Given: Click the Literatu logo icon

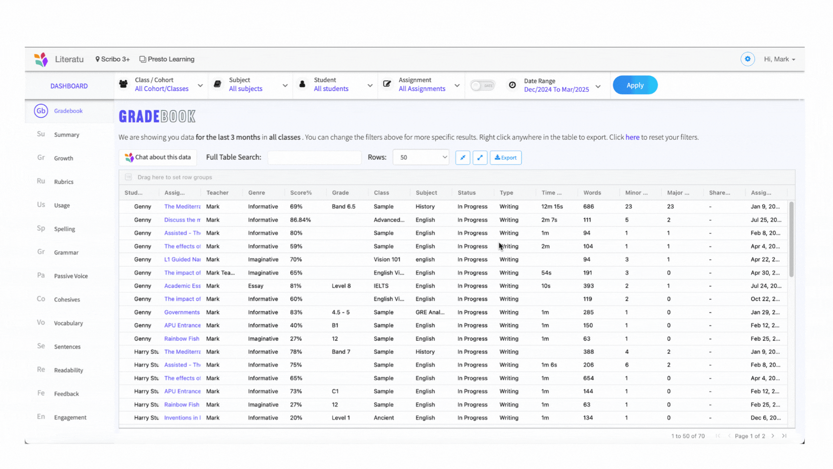Looking at the screenshot, I should (x=41, y=59).
